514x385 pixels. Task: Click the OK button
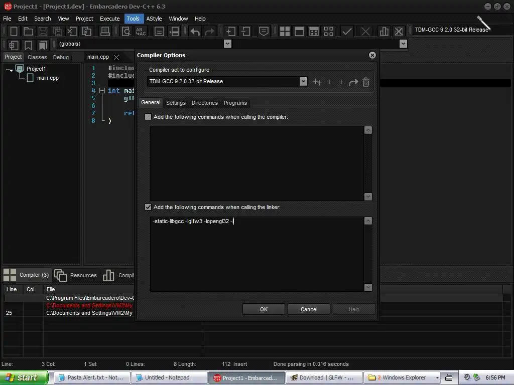[264, 309]
